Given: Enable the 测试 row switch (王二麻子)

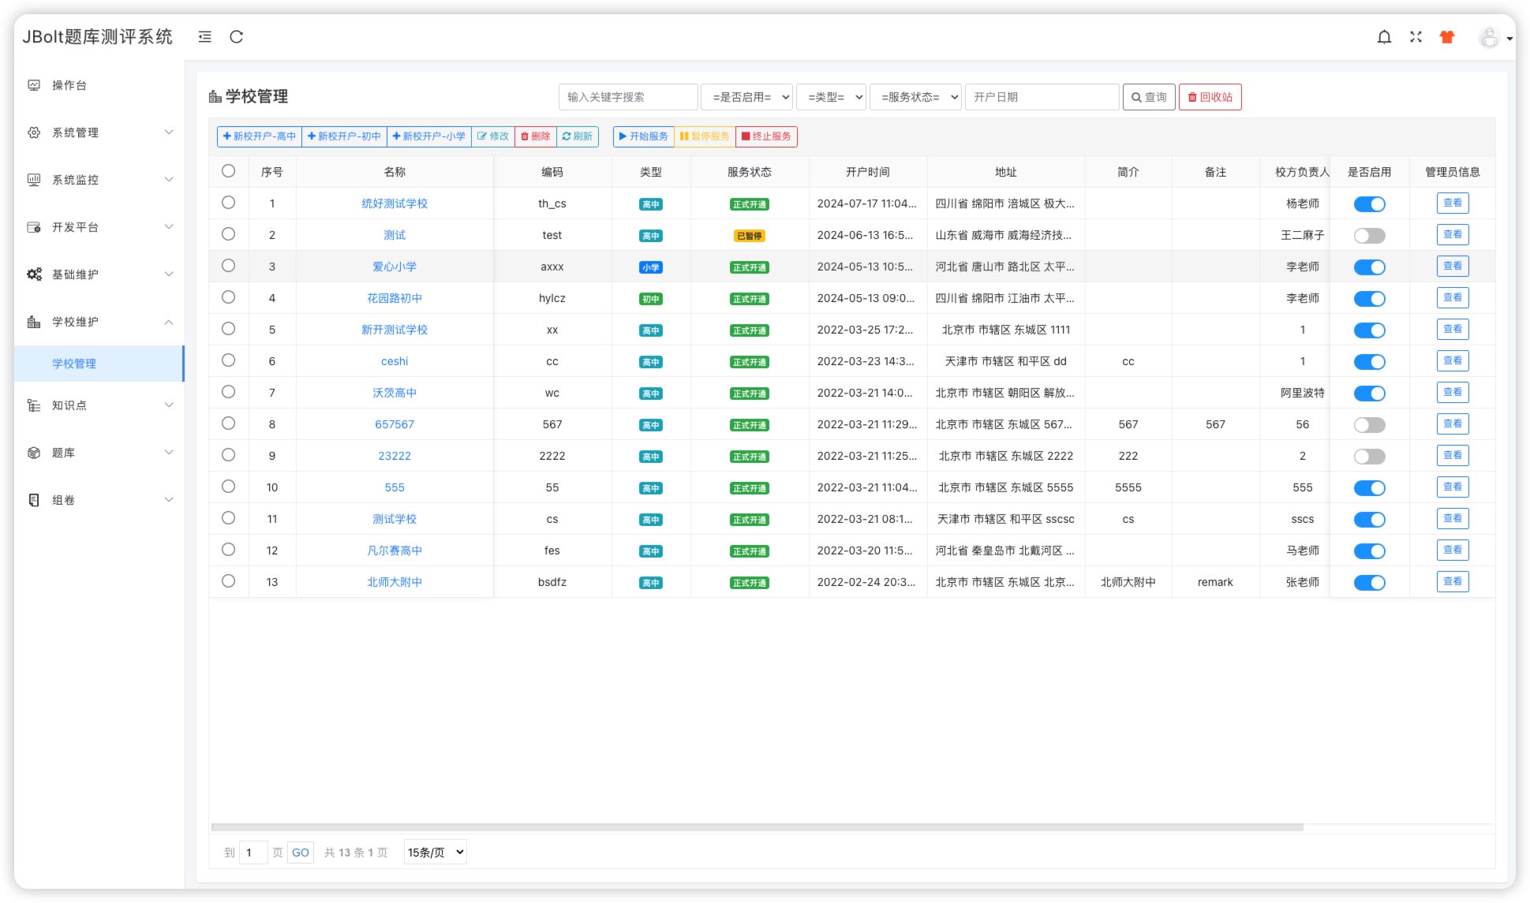Looking at the screenshot, I should tap(1370, 236).
